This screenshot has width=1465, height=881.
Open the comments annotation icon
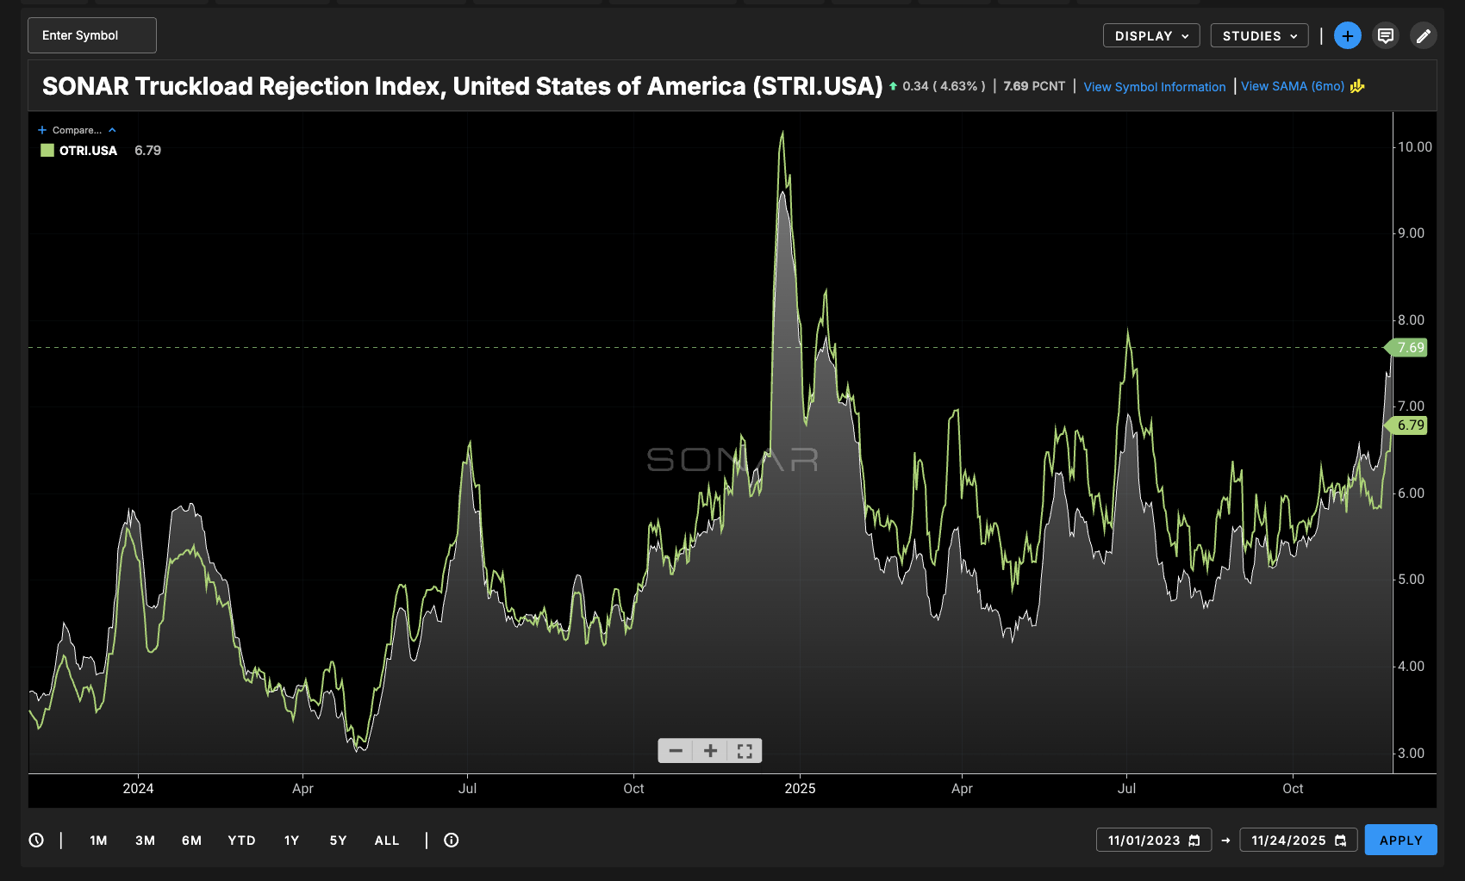pos(1386,35)
